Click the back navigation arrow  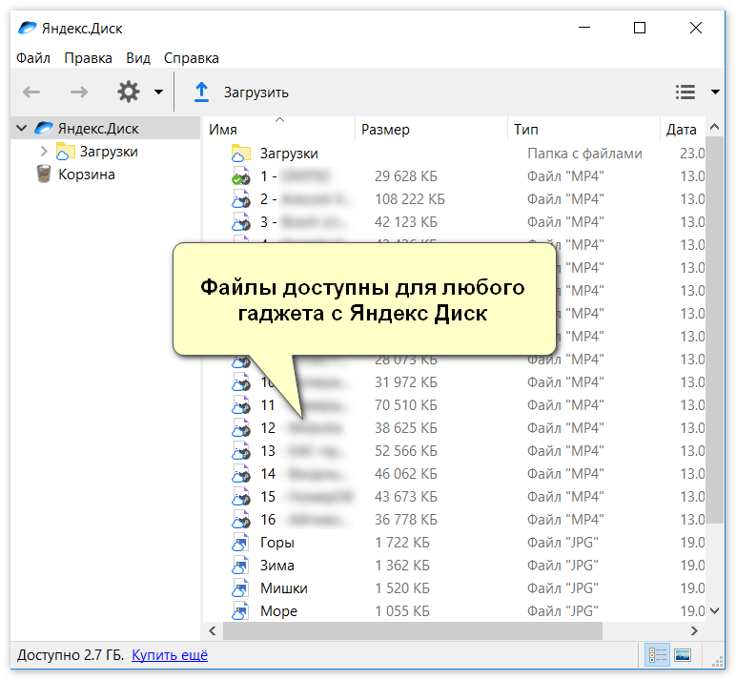coord(31,92)
